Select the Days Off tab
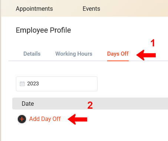This screenshot has height=141, width=168. 118,54
